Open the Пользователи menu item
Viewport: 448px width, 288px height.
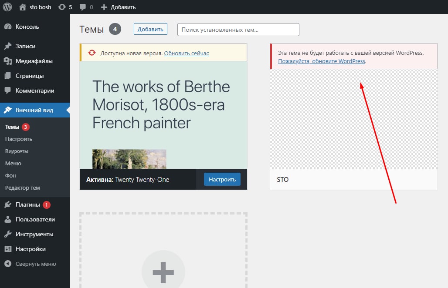[35, 219]
